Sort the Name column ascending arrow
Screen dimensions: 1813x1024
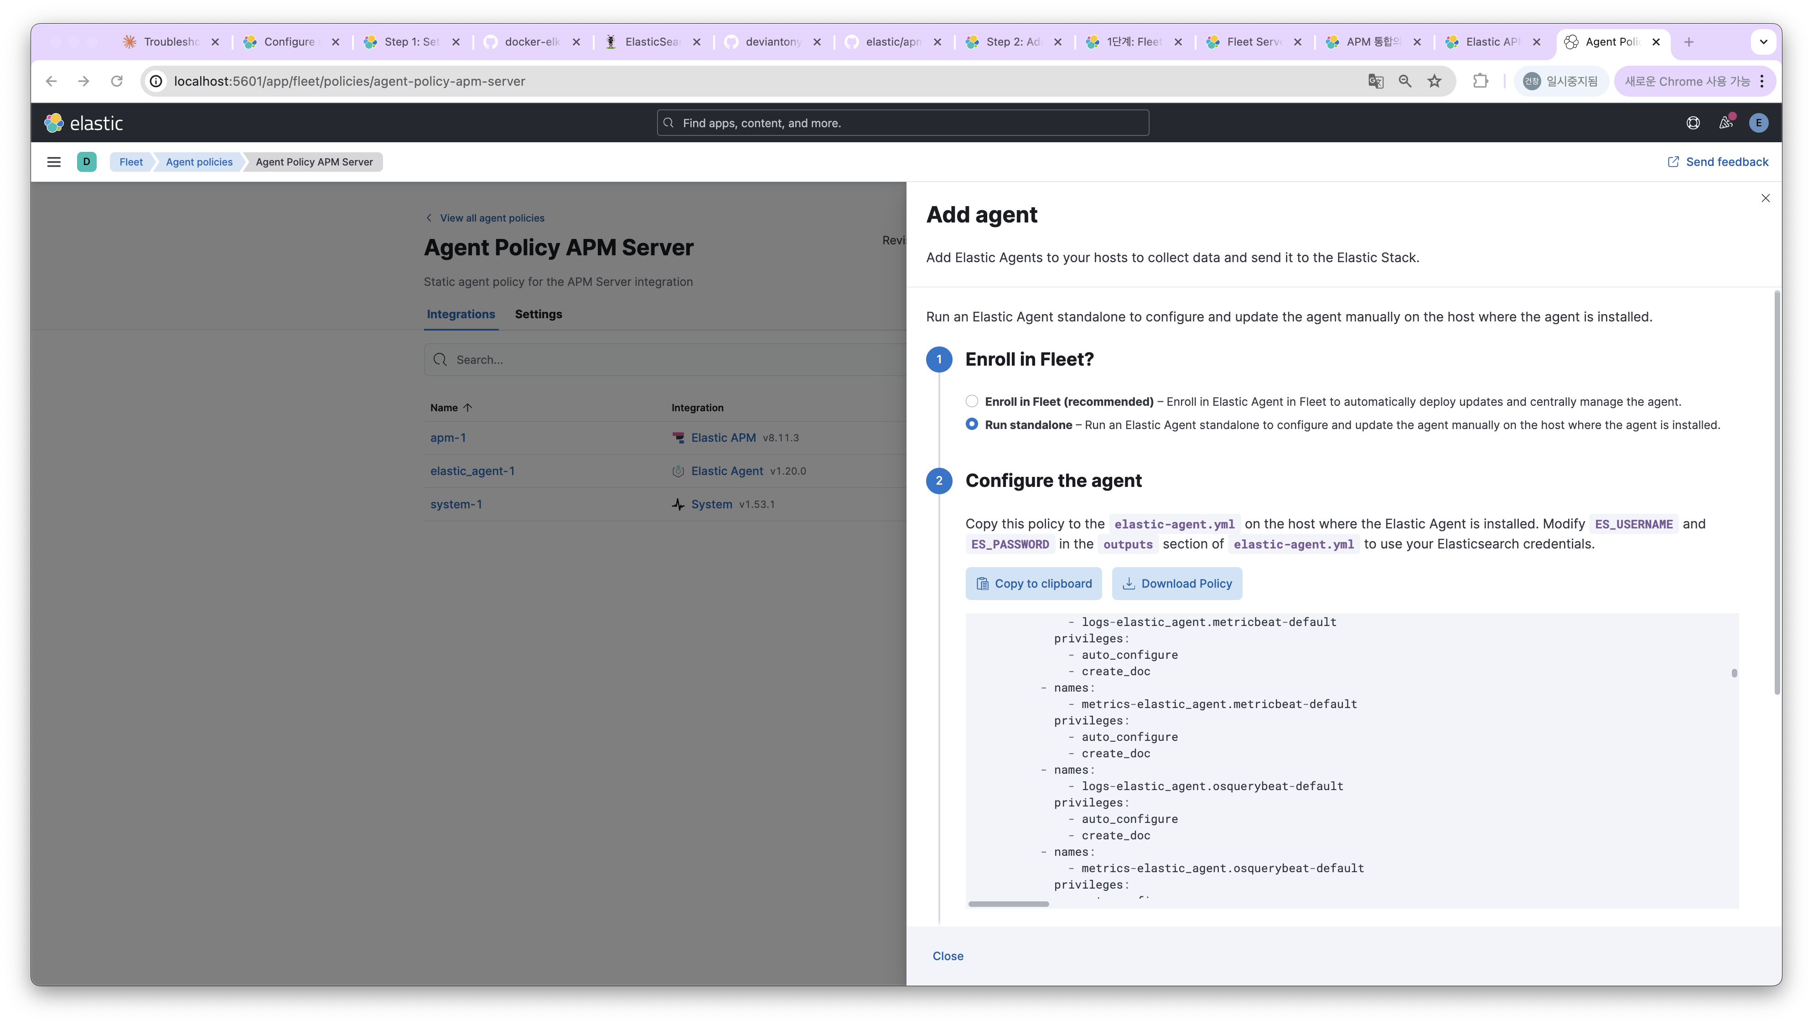click(467, 408)
